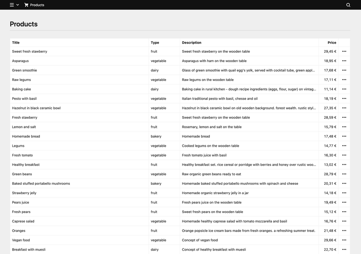361x254 pixels.
Task: Expand row options for Strawberry jelly
Action: (x=344, y=193)
